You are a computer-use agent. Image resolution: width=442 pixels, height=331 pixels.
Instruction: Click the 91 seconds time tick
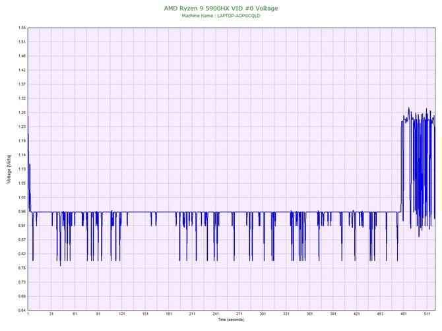tap(98, 314)
